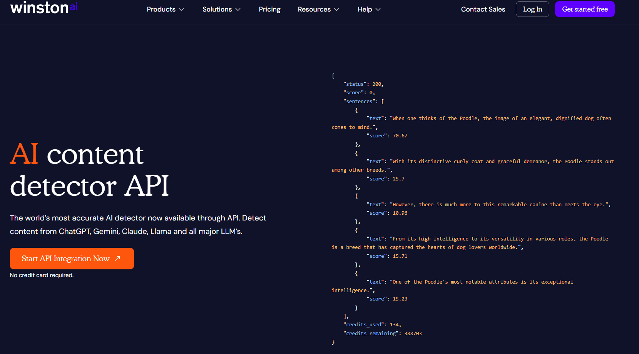Viewport: 639px width, 354px height.
Task: Click the arrow icon on Start API Integration
Action: [x=117, y=258]
